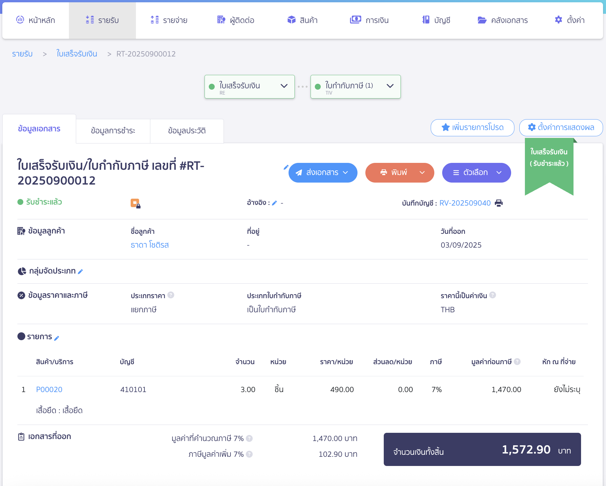Open product P00020 link
The width and height of the screenshot is (606, 486).
pyautogui.click(x=49, y=389)
